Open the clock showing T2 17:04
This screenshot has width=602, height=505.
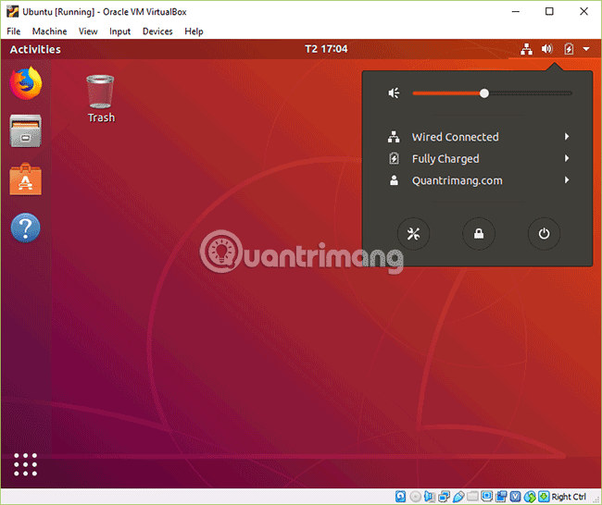click(x=326, y=49)
